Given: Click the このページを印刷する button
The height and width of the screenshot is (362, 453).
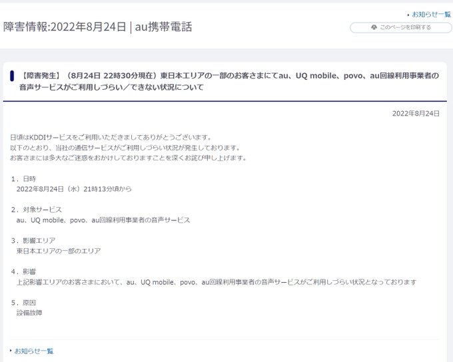Looking at the screenshot, I should (401, 27).
